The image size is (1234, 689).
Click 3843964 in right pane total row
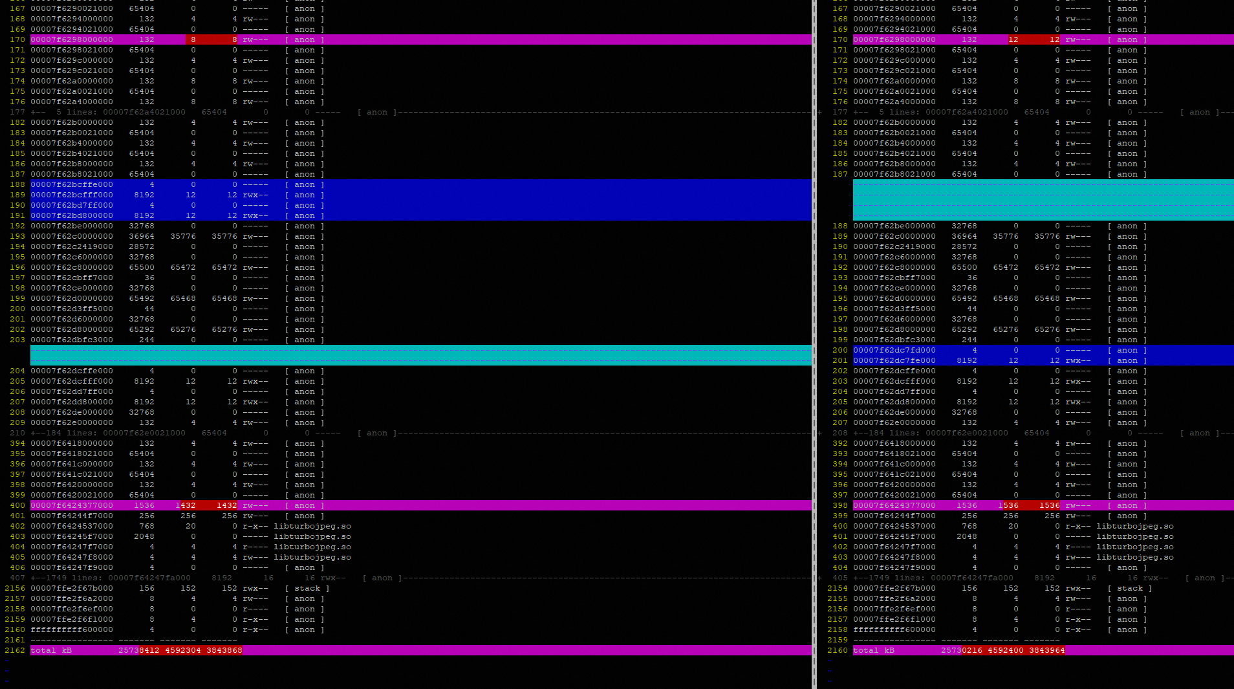(1047, 650)
